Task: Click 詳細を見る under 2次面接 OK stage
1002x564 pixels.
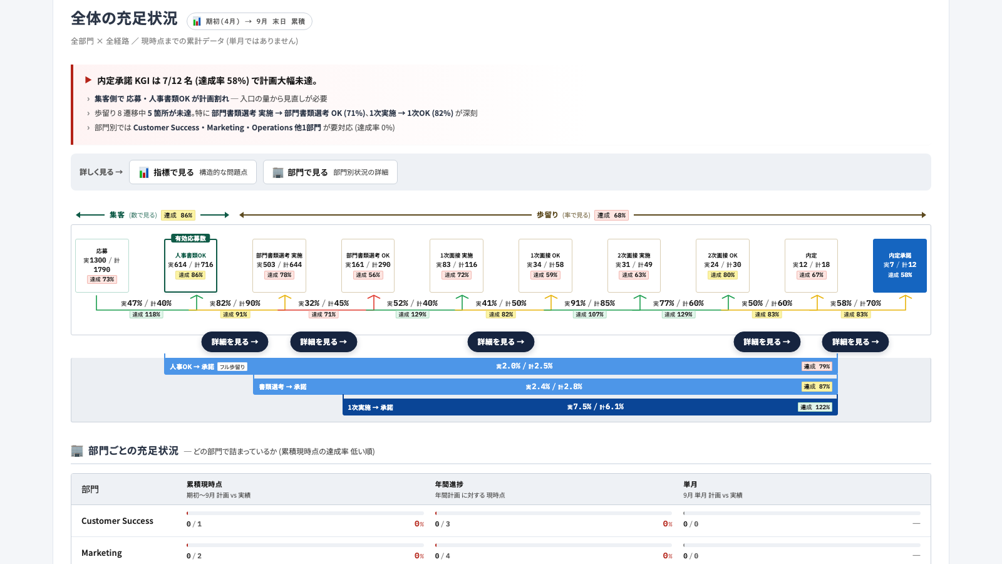Action: click(767, 342)
